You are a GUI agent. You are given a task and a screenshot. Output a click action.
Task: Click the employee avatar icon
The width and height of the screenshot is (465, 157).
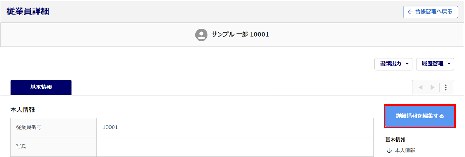(x=201, y=35)
